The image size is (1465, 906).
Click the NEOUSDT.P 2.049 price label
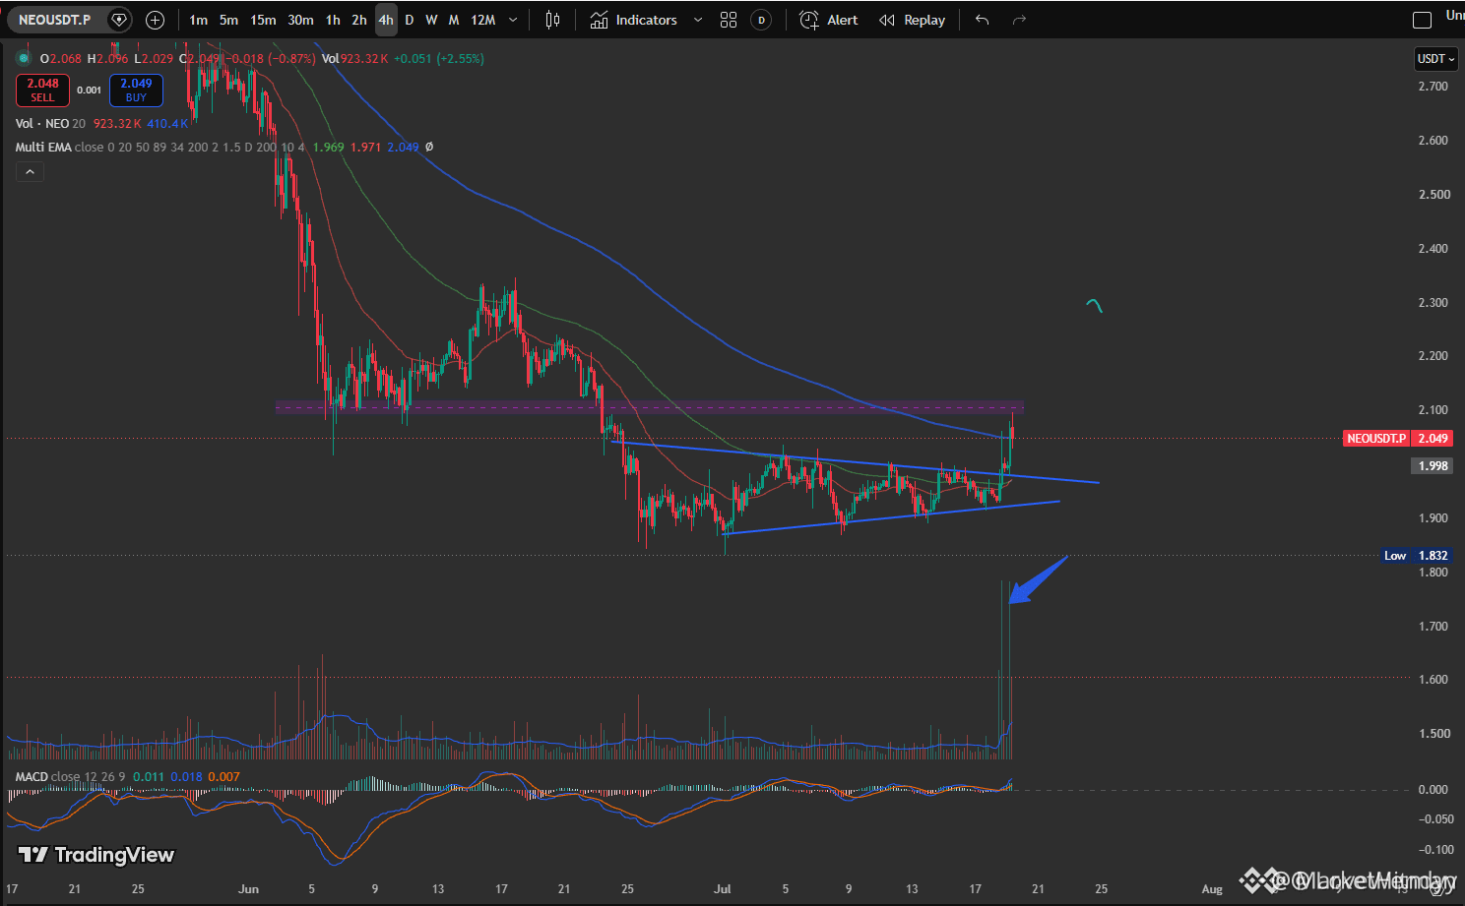pyautogui.click(x=1398, y=439)
